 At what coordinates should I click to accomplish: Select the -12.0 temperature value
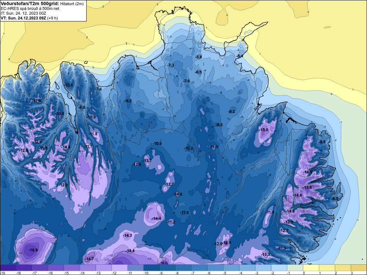(218, 244)
